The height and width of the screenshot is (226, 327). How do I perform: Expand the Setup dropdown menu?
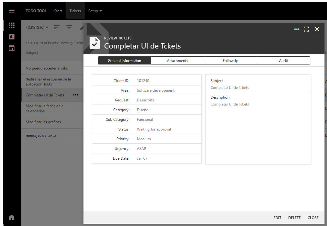point(95,11)
